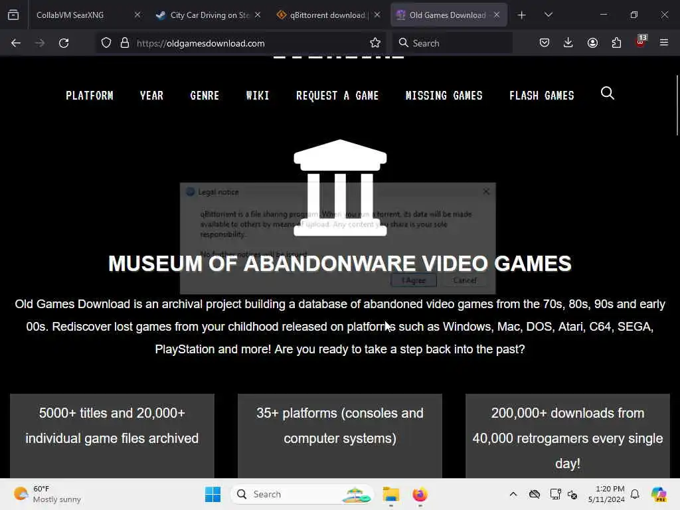Close the CollabVM SearXNG tab
Screen dimensions: 680x510
pyautogui.click(x=137, y=15)
